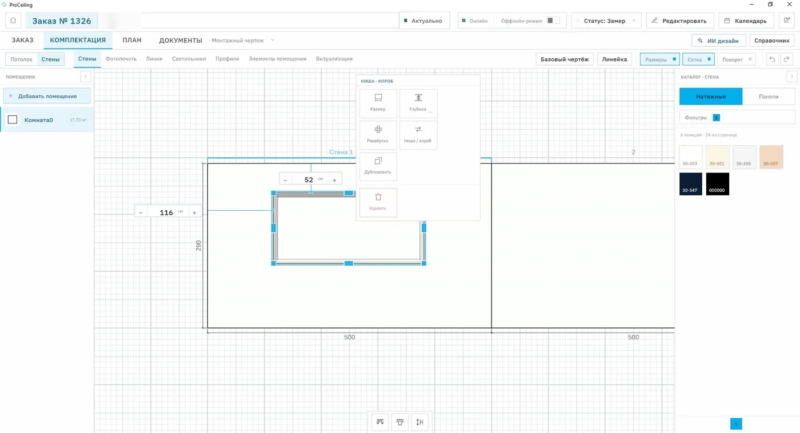Toggle Поворот option
The height and width of the screenshot is (433, 800).
tap(736, 59)
